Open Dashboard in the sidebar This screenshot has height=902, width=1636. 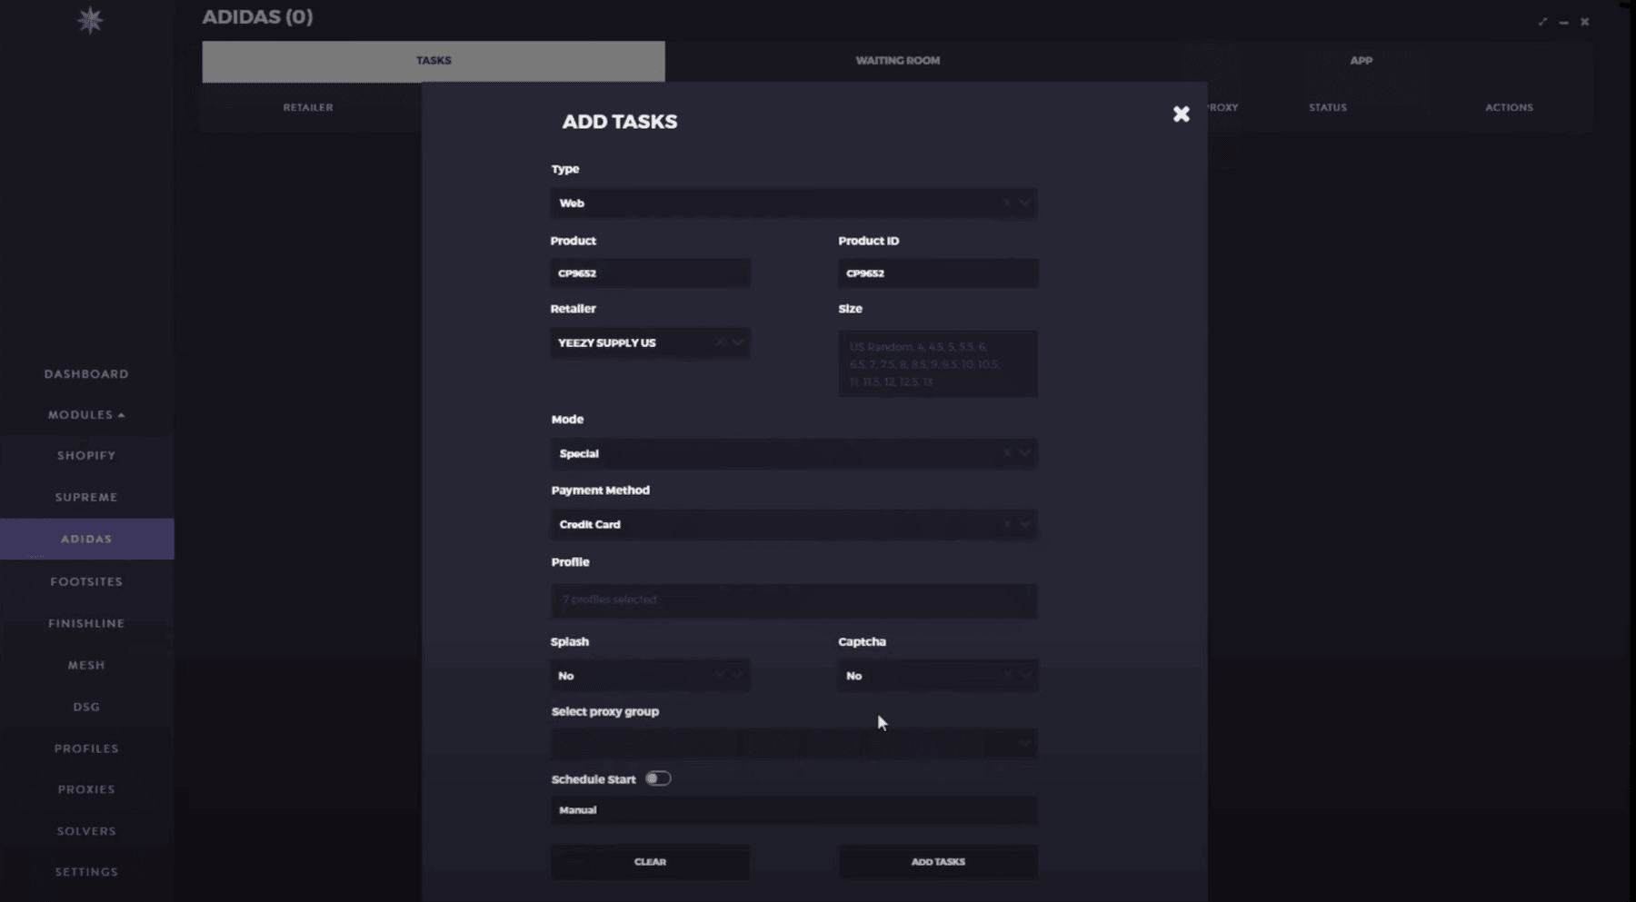click(x=86, y=374)
